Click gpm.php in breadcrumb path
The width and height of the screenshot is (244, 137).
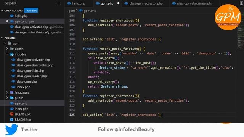pyautogui.click(x=90, y=11)
